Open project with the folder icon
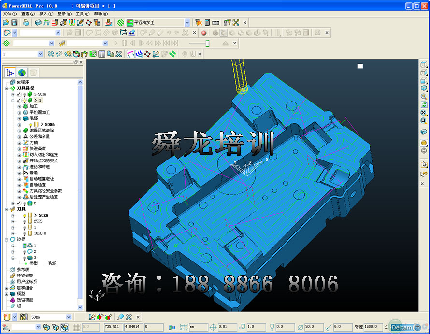 [6, 23]
